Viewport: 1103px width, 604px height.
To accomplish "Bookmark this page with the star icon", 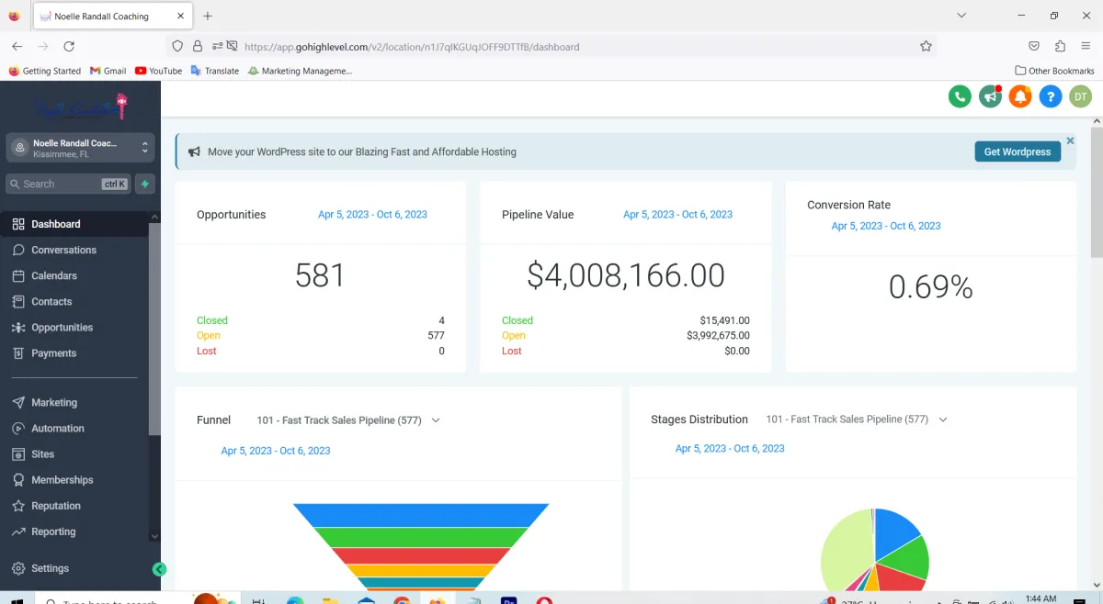I will 926,46.
